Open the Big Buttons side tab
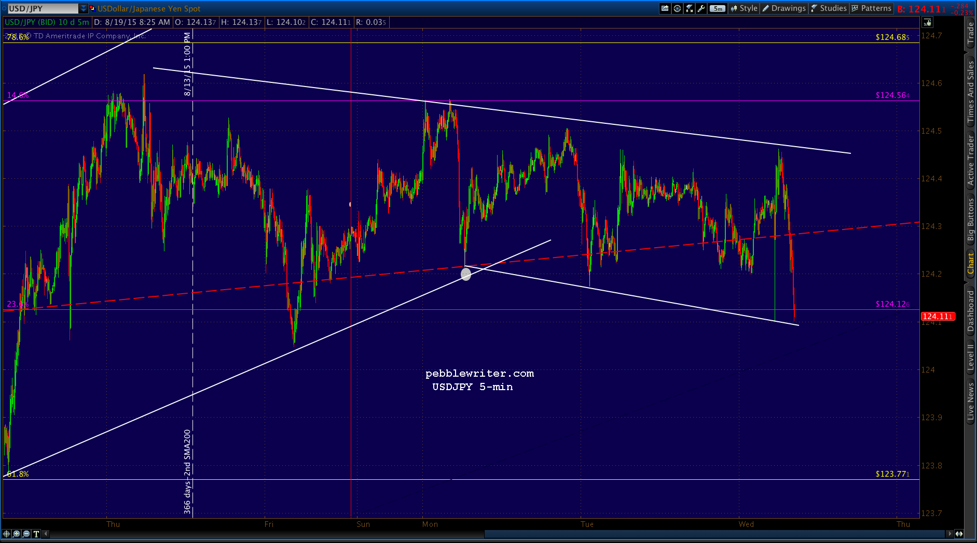 tap(970, 219)
